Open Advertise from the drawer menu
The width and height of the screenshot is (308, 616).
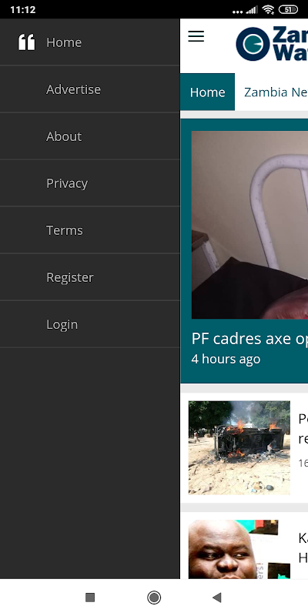click(90, 89)
